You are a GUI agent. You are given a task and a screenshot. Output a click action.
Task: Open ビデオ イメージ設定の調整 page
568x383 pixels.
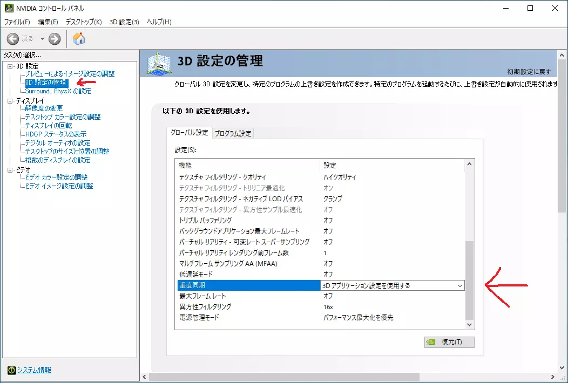(59, 186)
